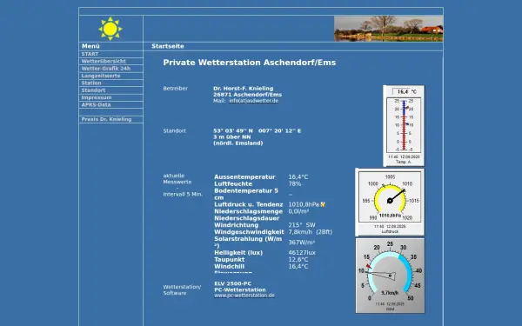This screenshot has width=522, height=326.
Task: Open the Wetter-Grafik 24h menu item
Action: pyautogui.click(x=106, y=69)
